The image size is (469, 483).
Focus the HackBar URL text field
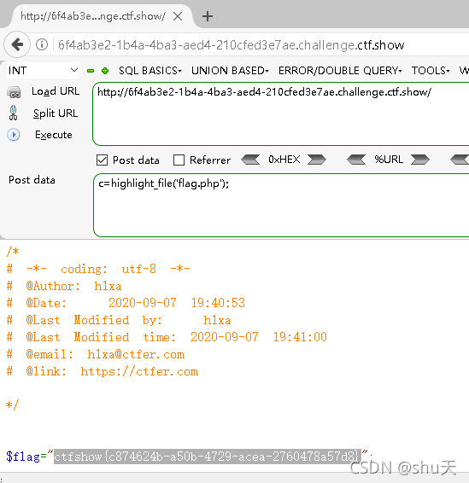[x=280, y=114]
